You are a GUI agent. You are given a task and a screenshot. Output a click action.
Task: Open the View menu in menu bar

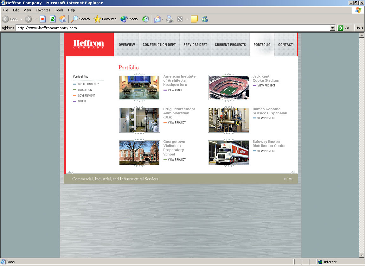tap(27, 10)
